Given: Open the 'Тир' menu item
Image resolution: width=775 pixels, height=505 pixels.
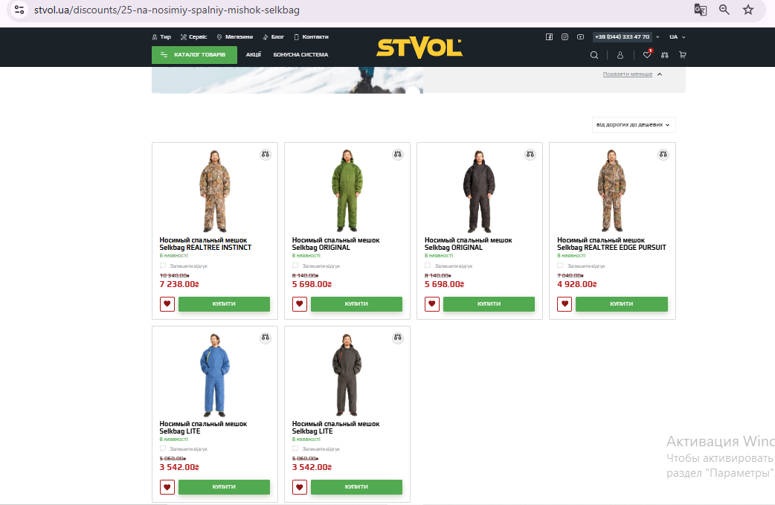Looking at the screenshot, I should click(x=161, y=37).
